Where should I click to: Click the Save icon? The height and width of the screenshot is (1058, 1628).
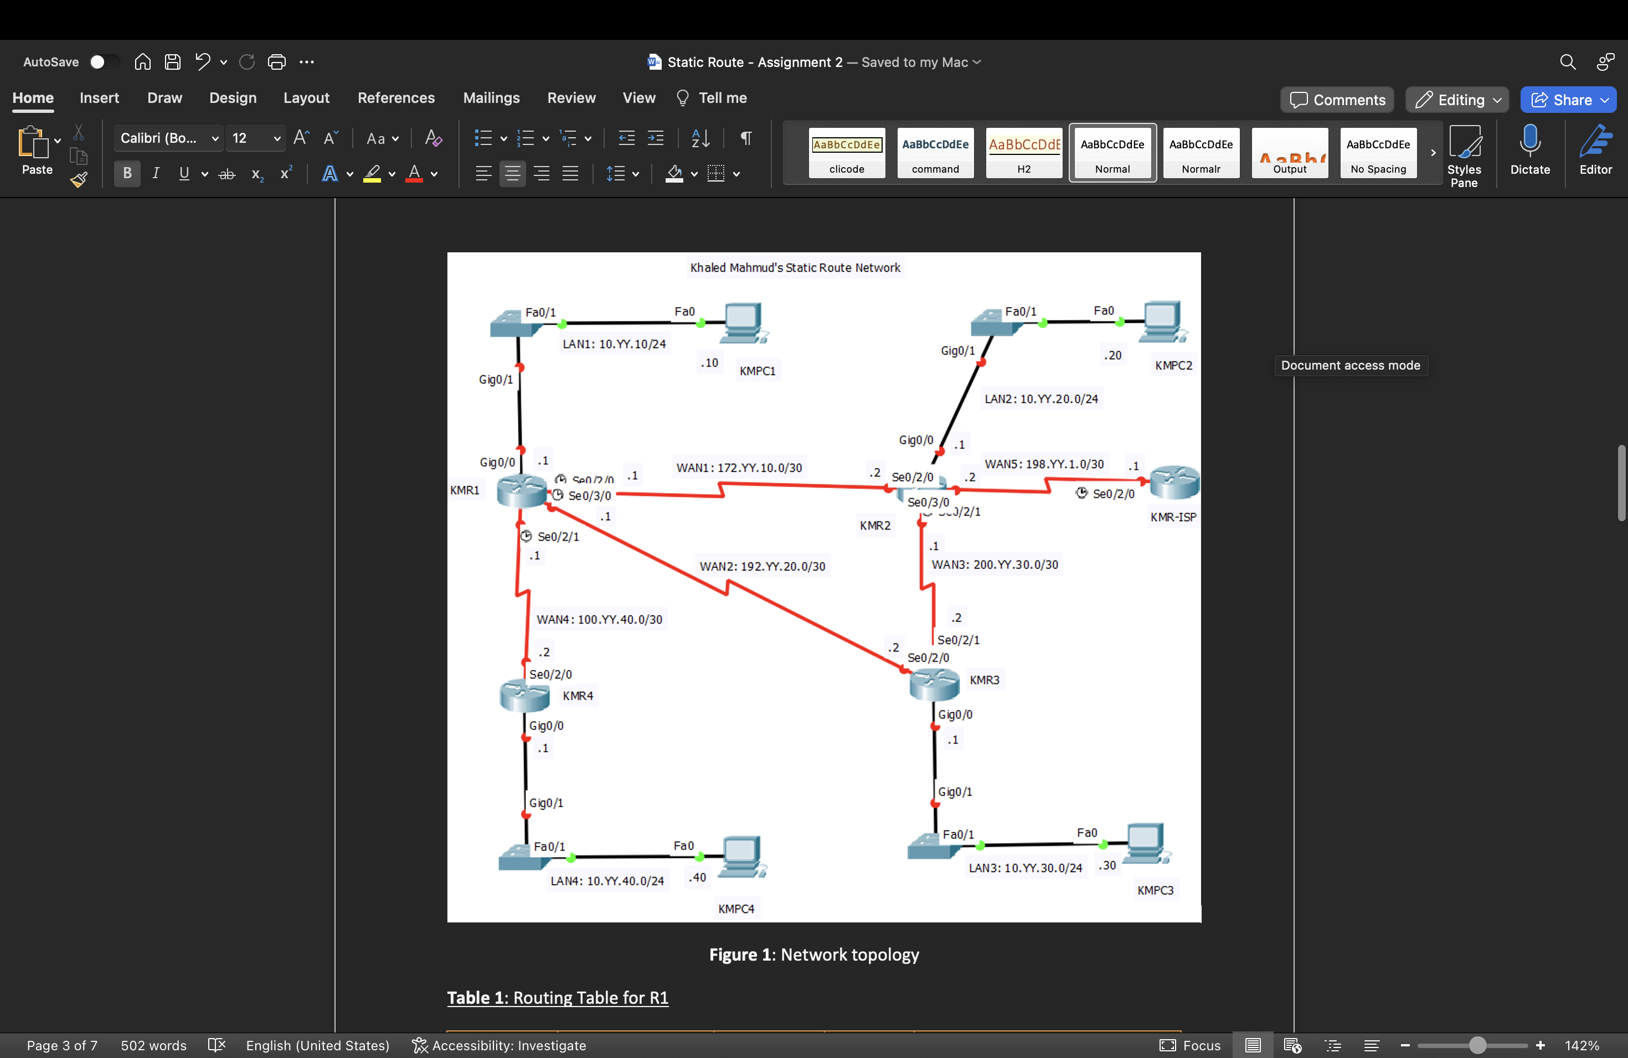coord(172,61)
